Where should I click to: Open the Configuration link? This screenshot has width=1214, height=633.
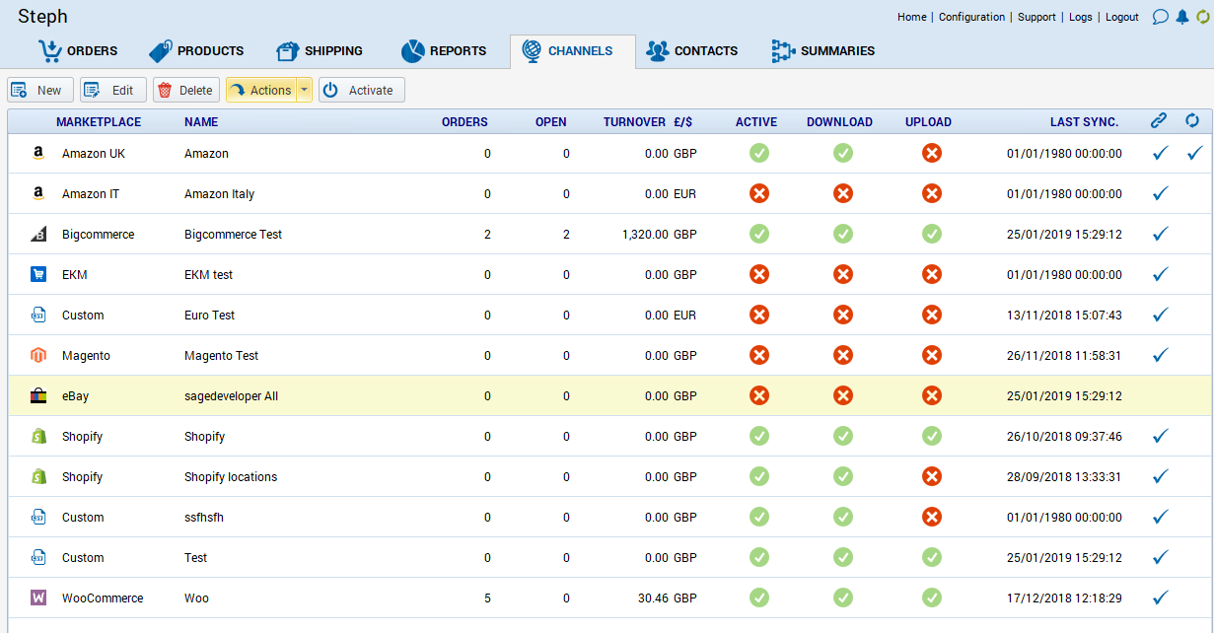[971, 17]
